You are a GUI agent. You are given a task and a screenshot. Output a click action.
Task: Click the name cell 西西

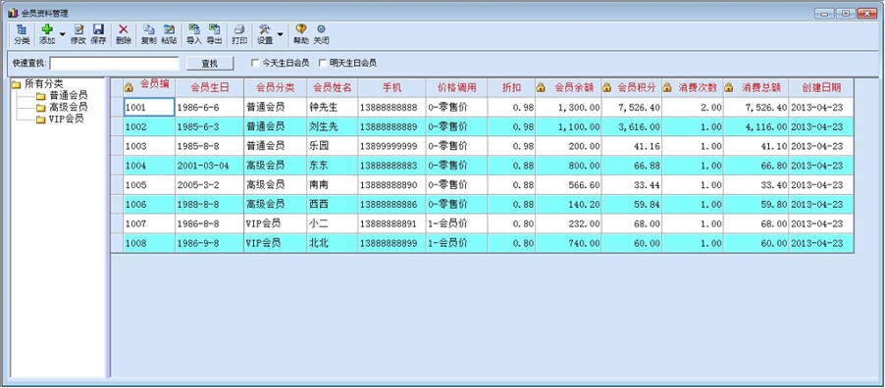pyautogui.click(x=333, y=204)
